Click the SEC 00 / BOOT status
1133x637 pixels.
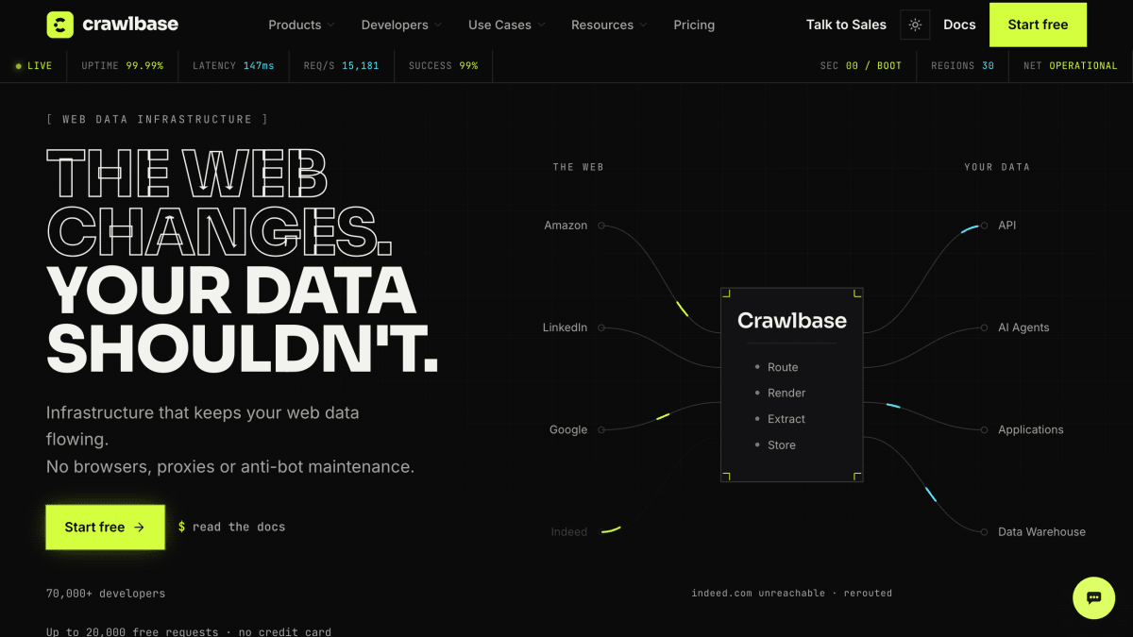(x=861, y=66)
